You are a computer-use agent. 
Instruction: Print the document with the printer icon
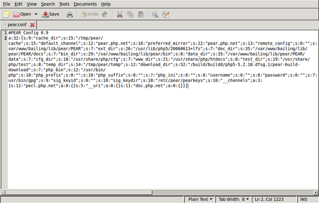pyautogui.click(x=70, y=14)
